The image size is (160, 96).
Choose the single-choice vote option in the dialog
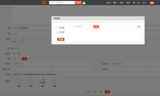61,28
